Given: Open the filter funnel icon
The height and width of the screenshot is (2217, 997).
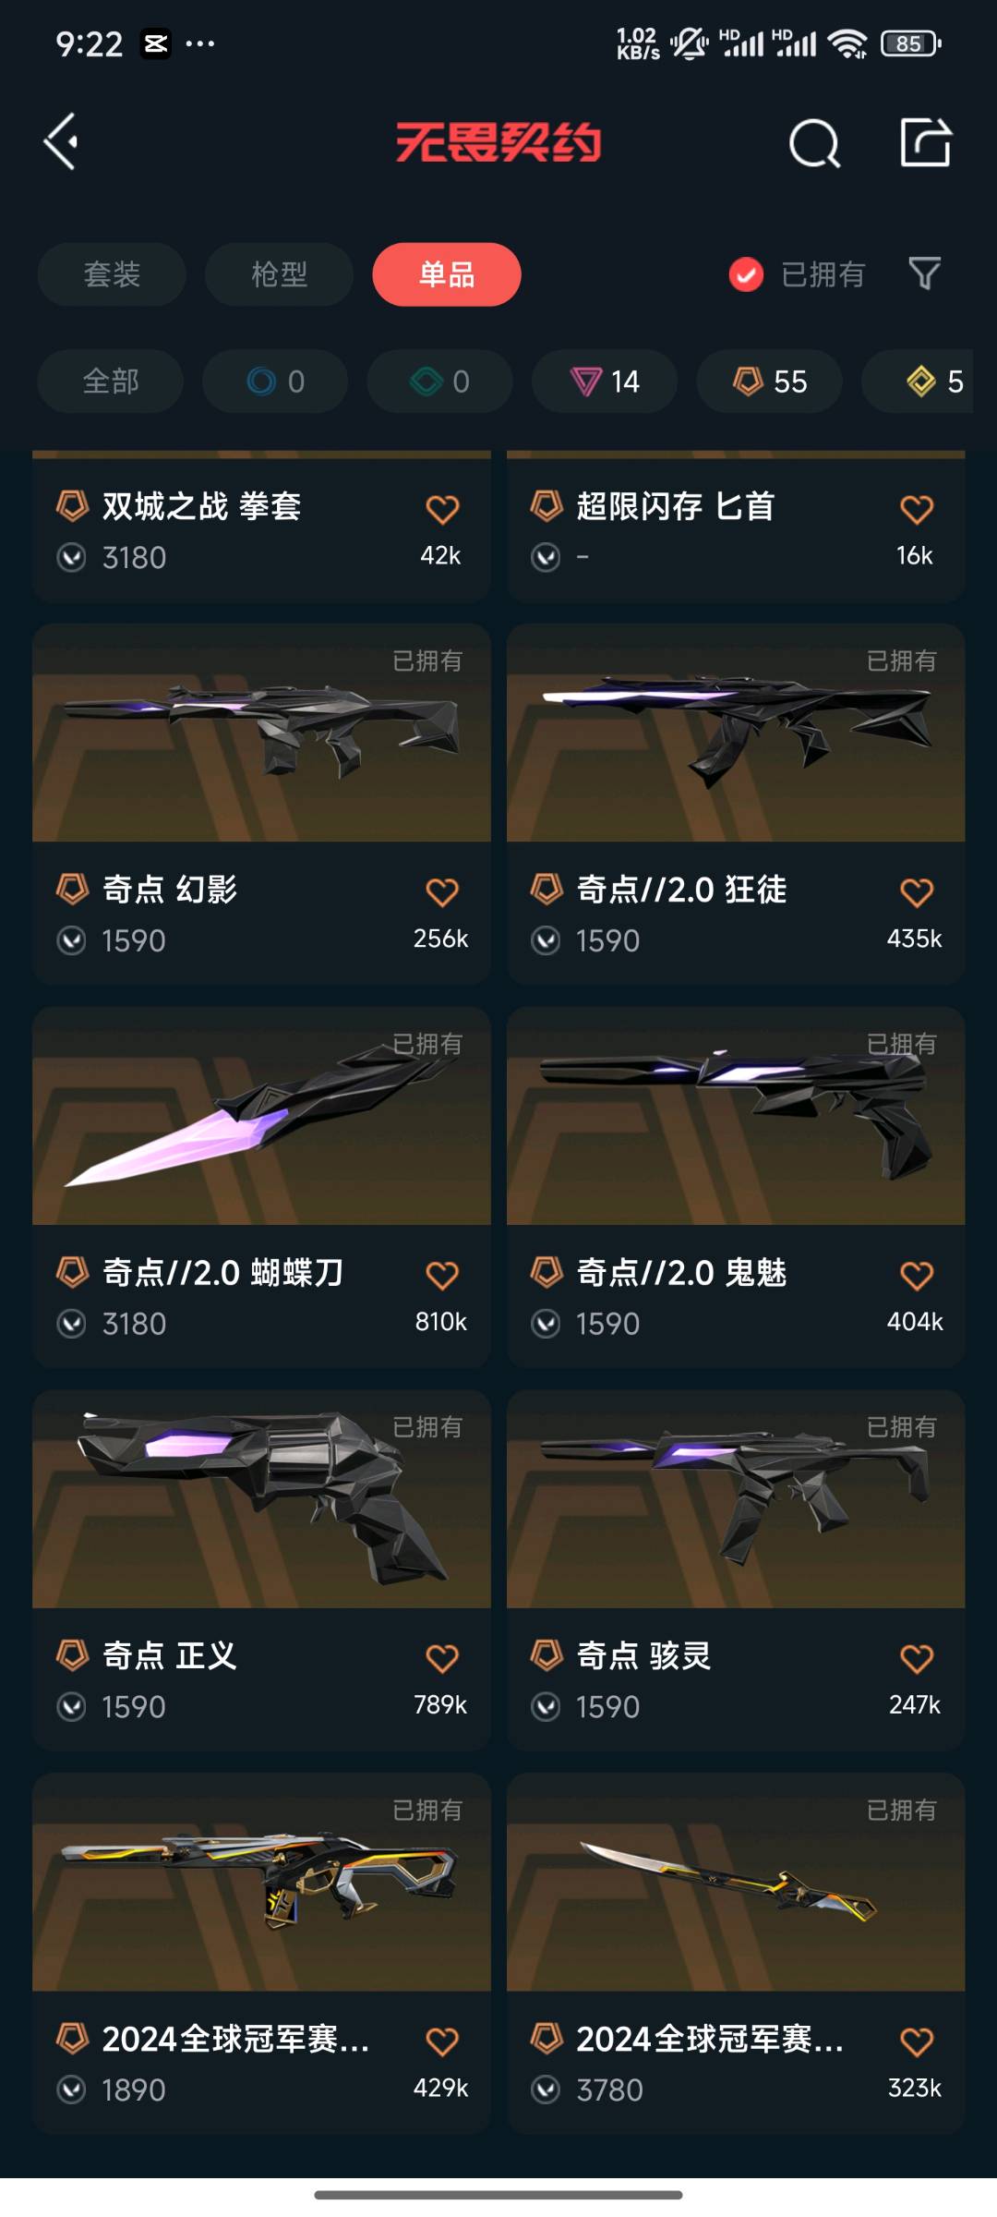Looking at the screenshot, I should point(924,273).
